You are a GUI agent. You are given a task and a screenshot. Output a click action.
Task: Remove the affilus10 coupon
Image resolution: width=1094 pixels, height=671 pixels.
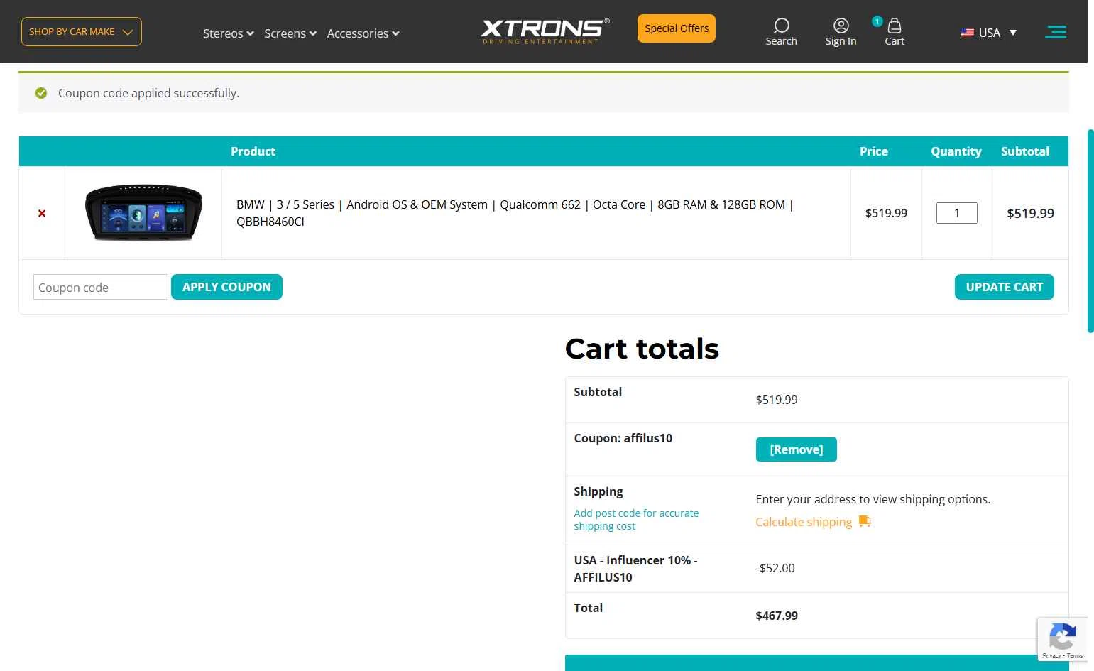click(796, 449)
